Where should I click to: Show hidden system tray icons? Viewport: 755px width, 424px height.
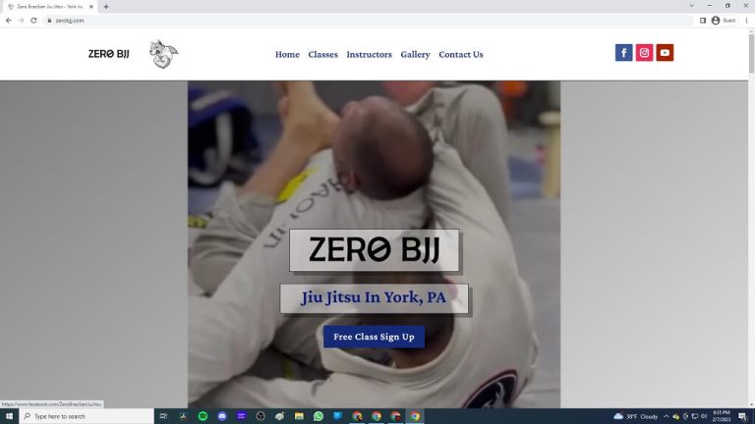coord(667,416)
